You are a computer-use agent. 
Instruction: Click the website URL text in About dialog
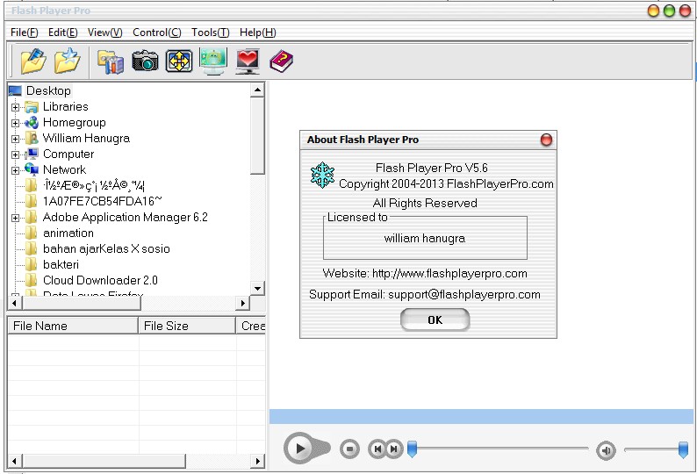[x=449, y=274]
